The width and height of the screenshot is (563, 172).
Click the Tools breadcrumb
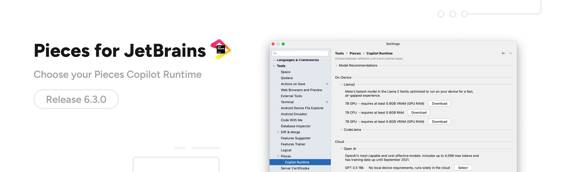coord(339,53)
